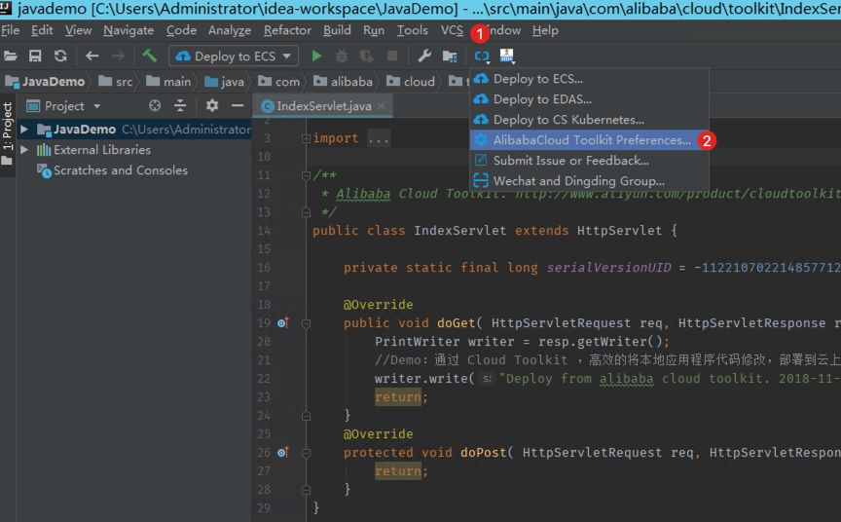Viewport: 841px width, 522px height.
Task: Click the Collapse All icon in Project panel
Action: pyautogui.click(x=180, y=106)
